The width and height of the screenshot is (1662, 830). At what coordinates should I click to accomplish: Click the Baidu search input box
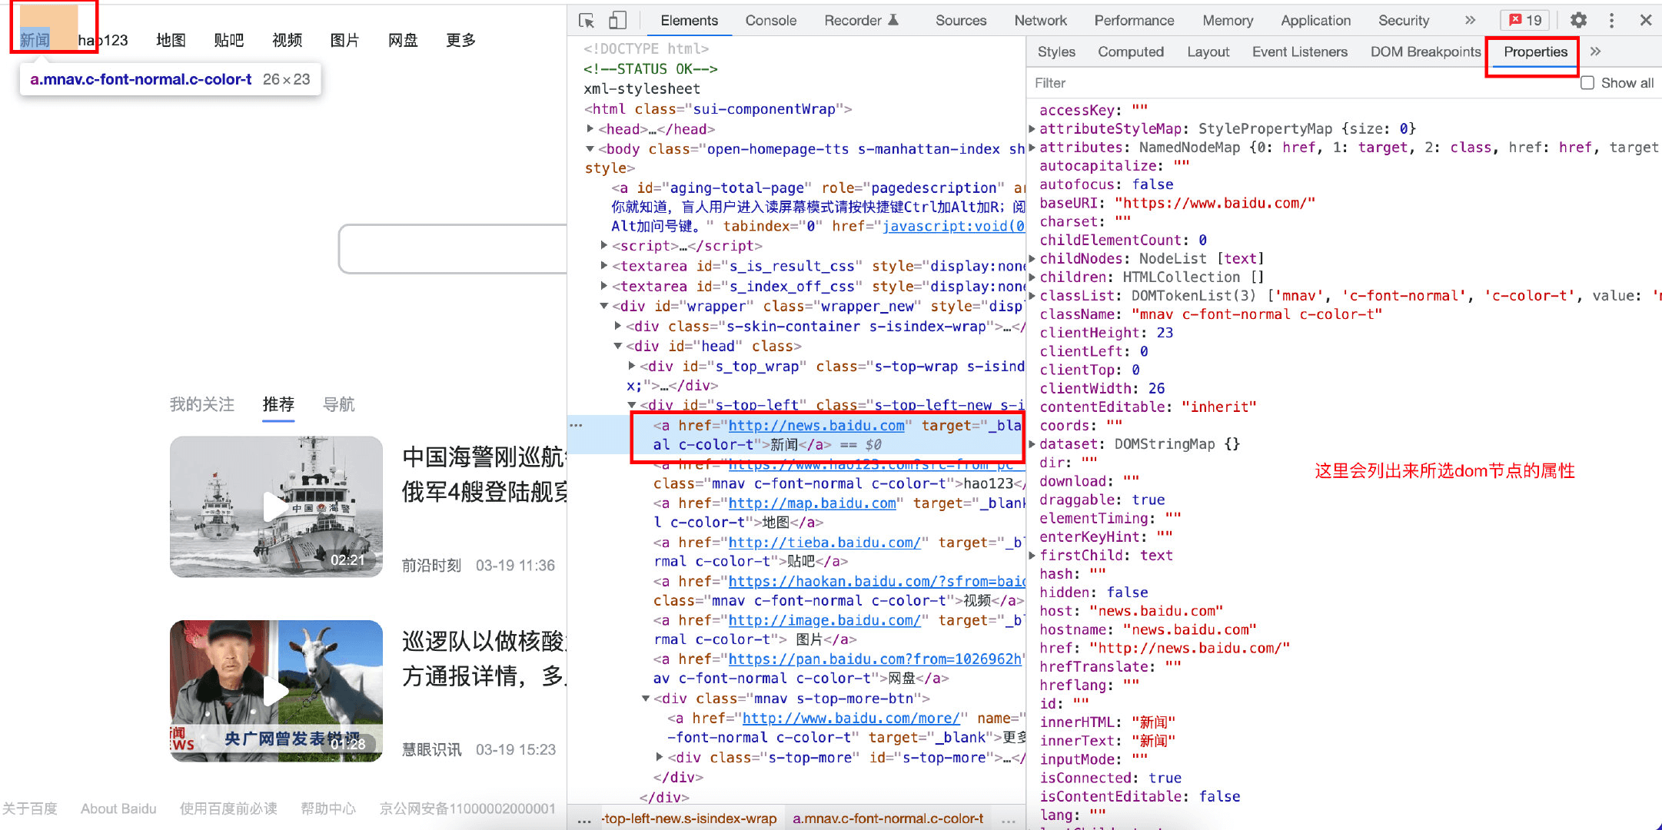pyautogui.click(x=454, y=249)
